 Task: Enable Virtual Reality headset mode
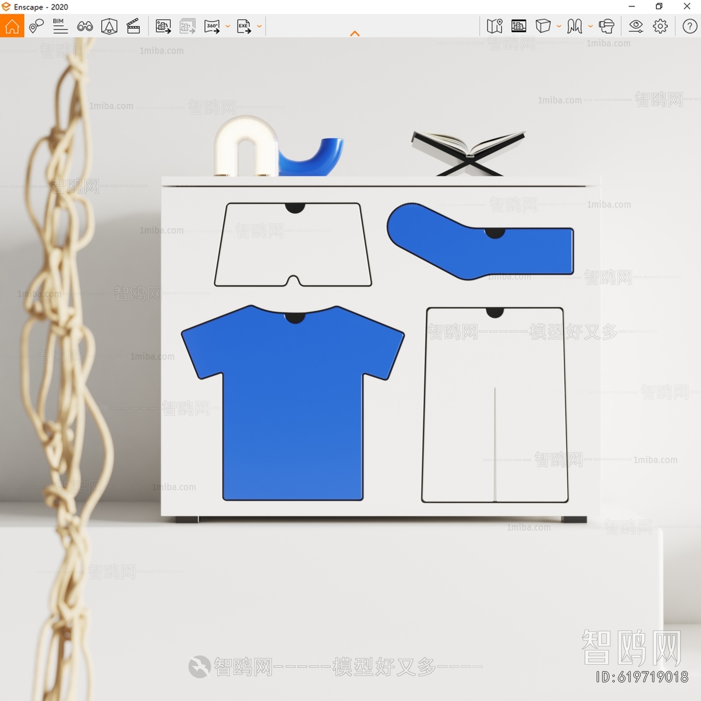607,26
